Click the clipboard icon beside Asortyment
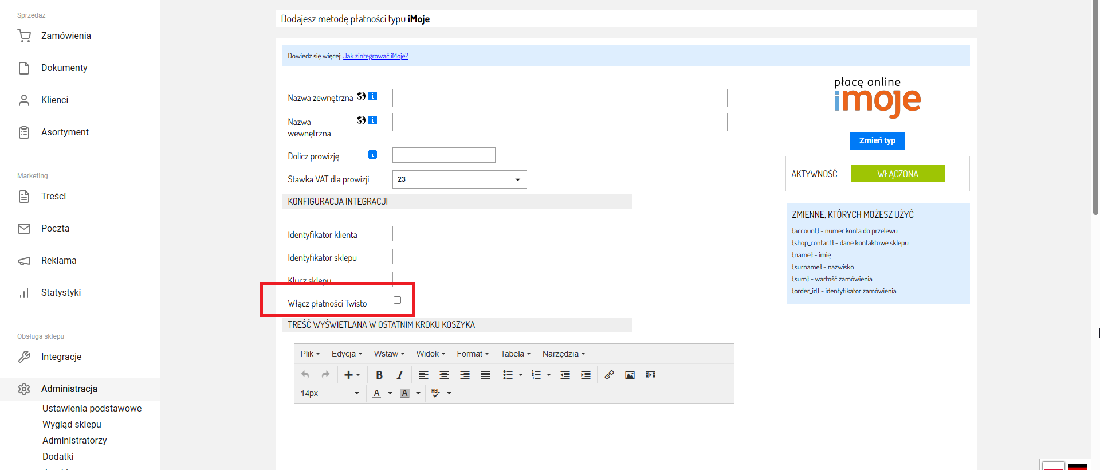 click(x=24, y=132)
